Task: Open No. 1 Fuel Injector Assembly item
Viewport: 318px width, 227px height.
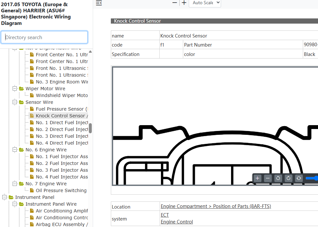Action: (62, 157)
